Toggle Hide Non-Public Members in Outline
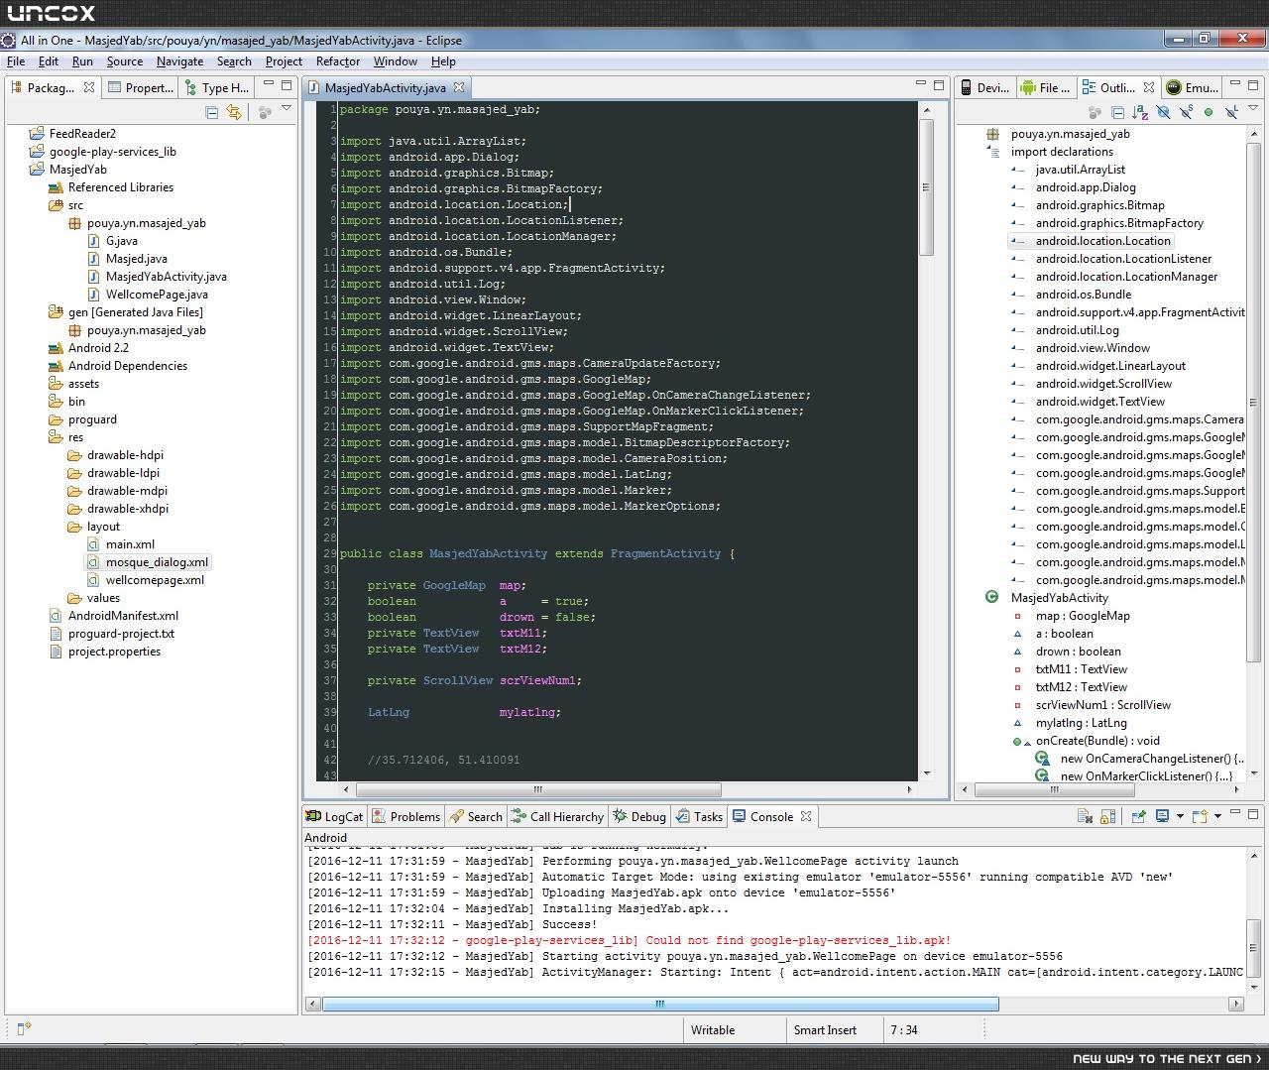Screen dimensions: 1269x1070 point(1209,112)
